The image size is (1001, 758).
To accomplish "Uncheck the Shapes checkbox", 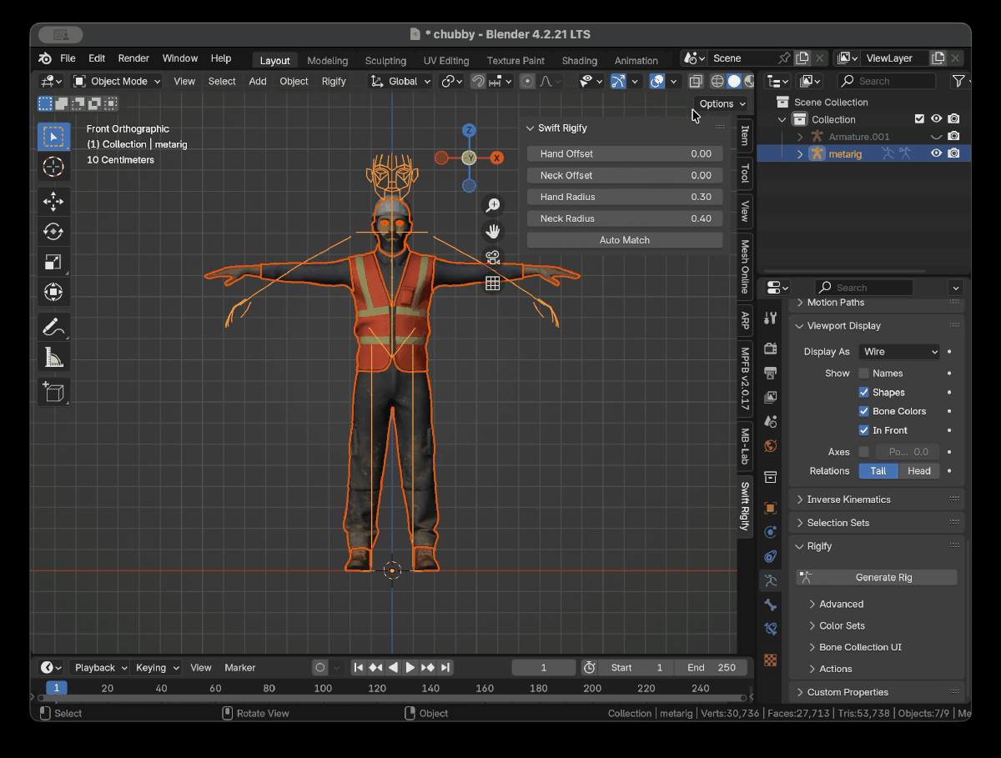I will click(863, 393).
